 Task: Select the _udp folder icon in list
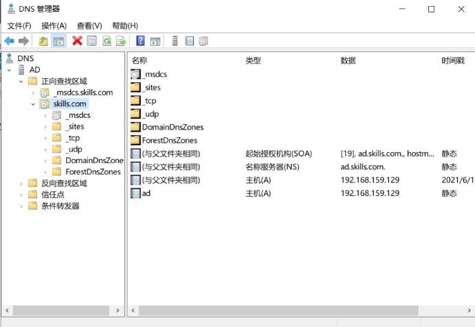coord(135,114)
